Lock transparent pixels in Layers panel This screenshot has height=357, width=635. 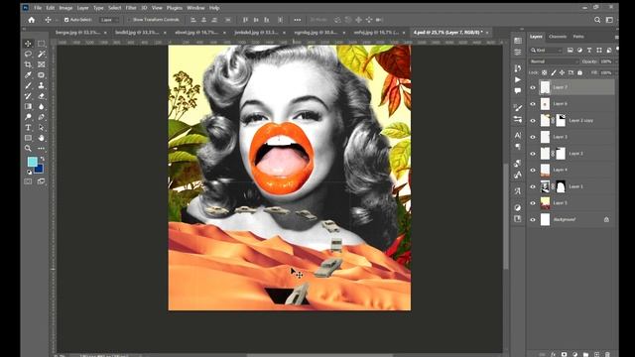point(545,72)
